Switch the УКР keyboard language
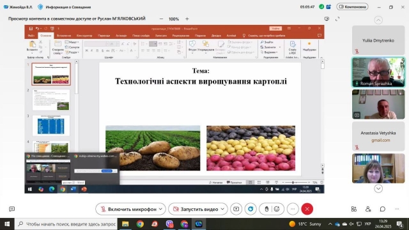 (367, 224)
